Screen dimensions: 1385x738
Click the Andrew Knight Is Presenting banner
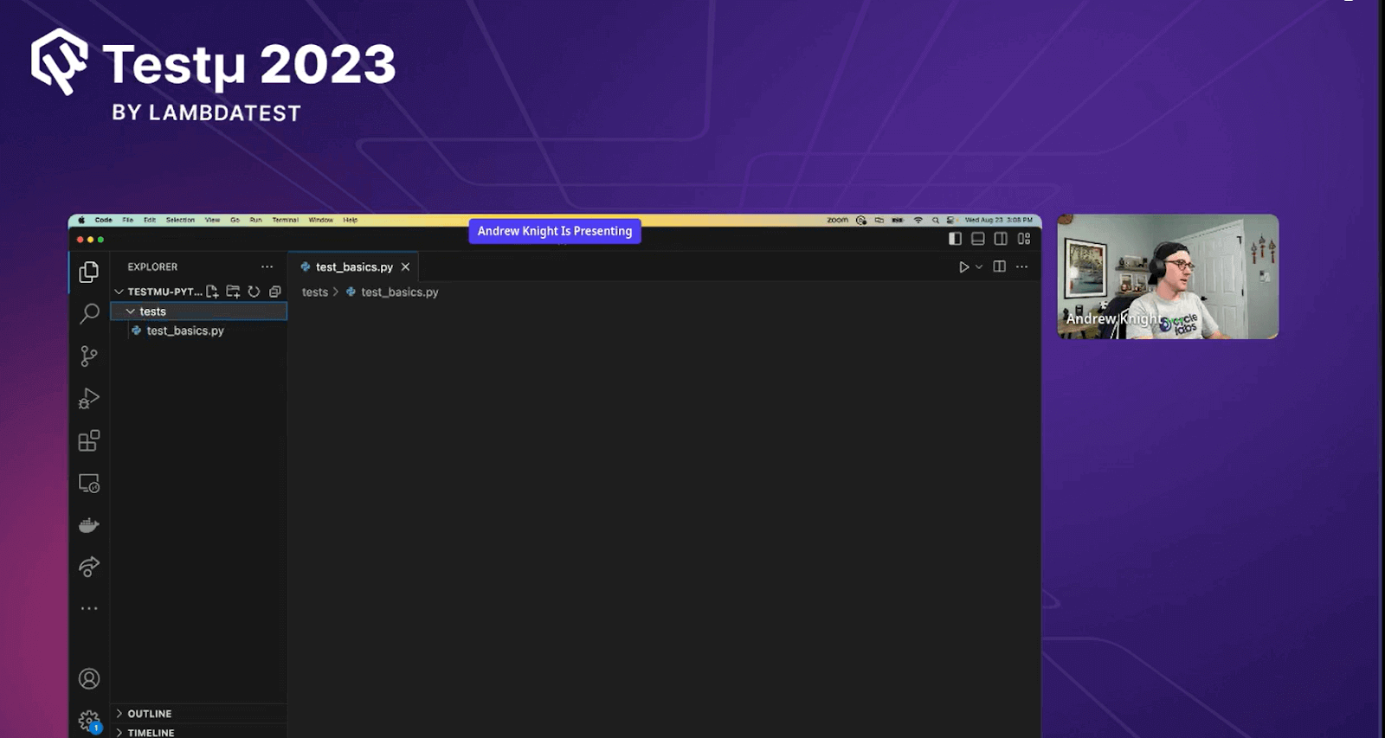(x=555, y=231)
